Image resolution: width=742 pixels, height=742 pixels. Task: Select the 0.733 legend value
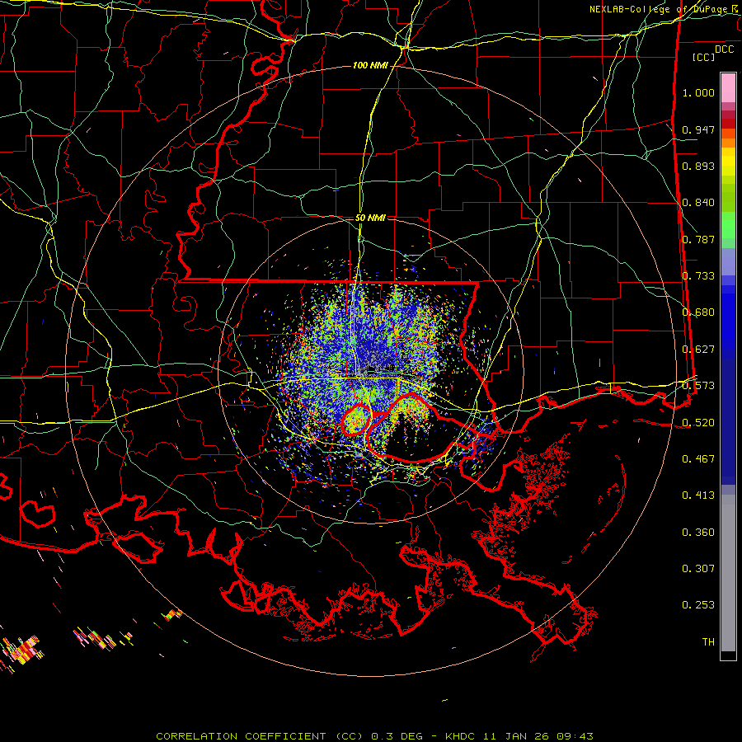click(x=698, y=276)
